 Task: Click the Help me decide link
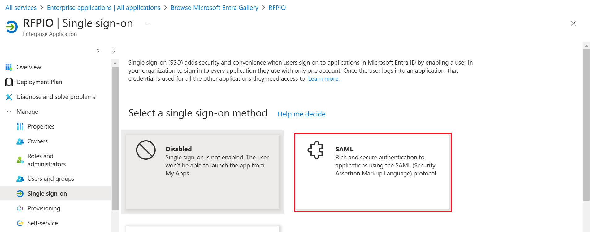pyautogui.click(x=302, y=114)
